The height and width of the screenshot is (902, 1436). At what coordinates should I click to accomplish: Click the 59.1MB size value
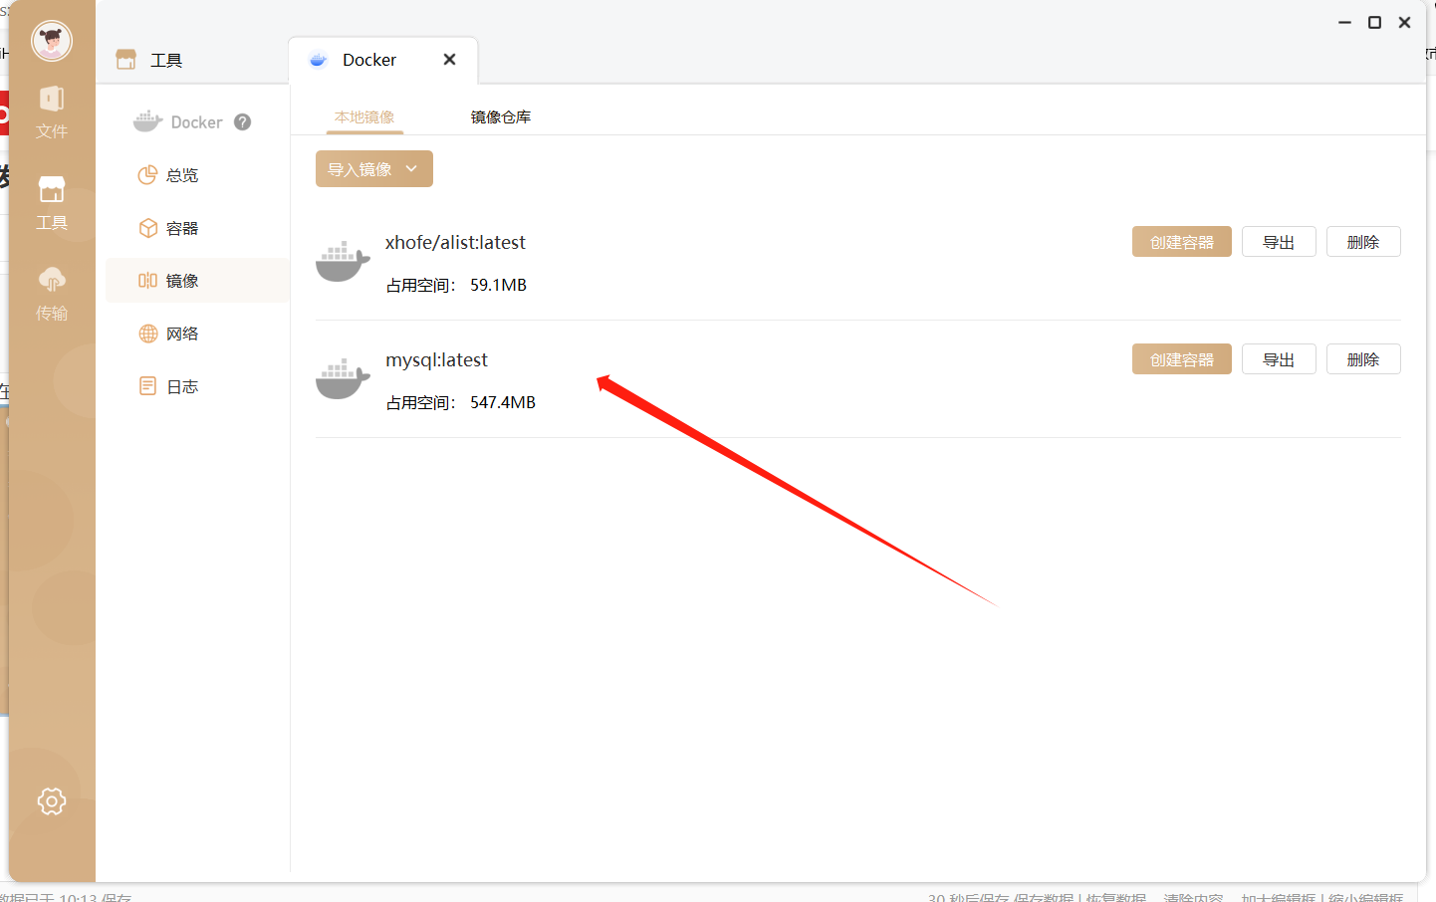click(x=498, y=285)
